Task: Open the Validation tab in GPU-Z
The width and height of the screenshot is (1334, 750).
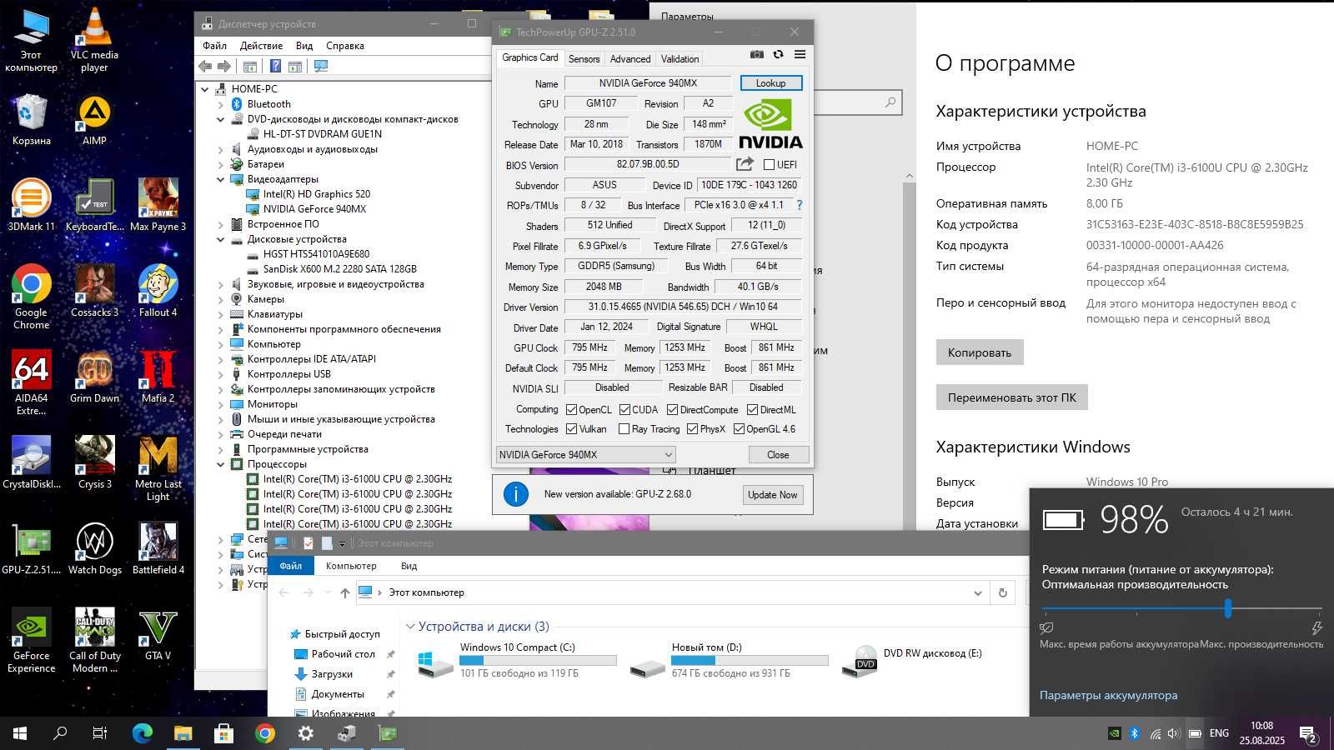Action: point(680,59)
